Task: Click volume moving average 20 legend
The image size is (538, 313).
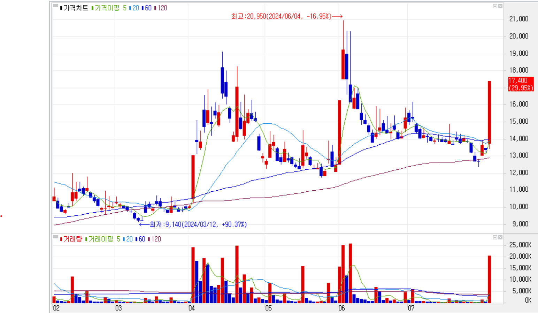Action: click(128, 239)
